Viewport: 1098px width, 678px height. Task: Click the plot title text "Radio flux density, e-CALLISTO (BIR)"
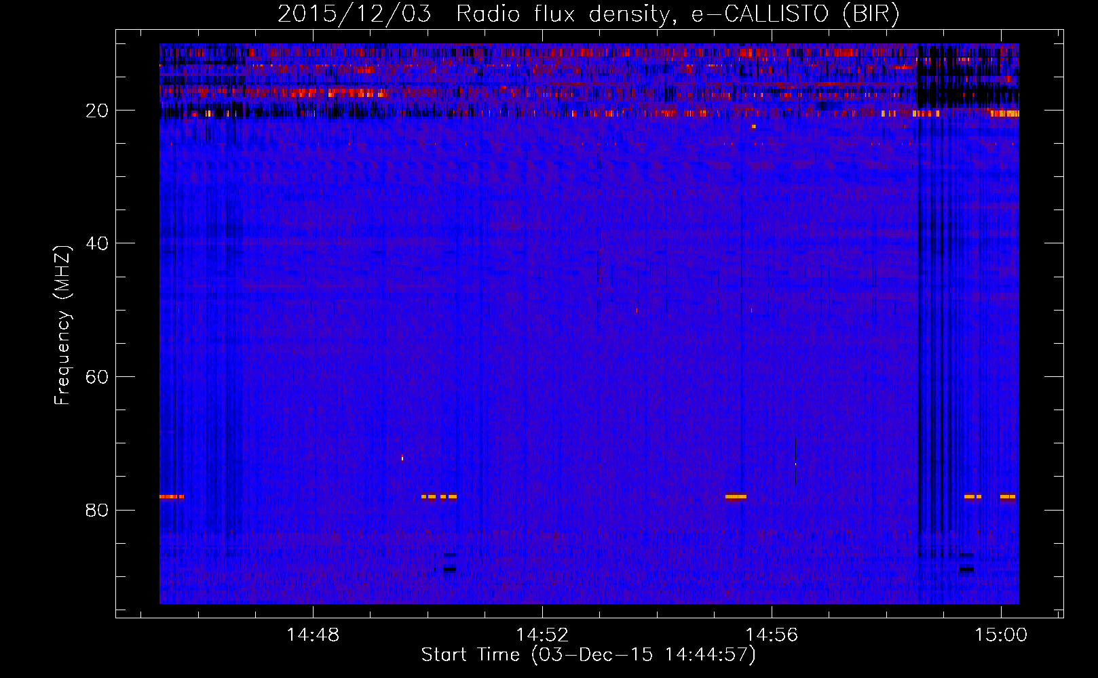(677, 14)
